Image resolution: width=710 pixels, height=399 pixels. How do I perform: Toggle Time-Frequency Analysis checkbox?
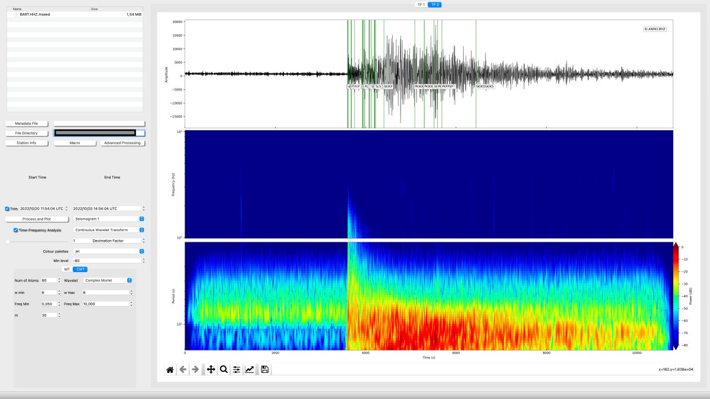(x=16, y=230)
